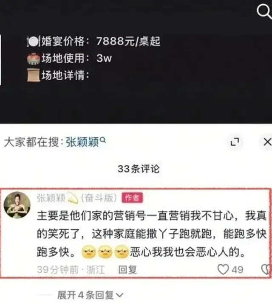This screenshot has height=305, width=272.
Task: Dislike the author's comment with broken heart
Action: 266,270
